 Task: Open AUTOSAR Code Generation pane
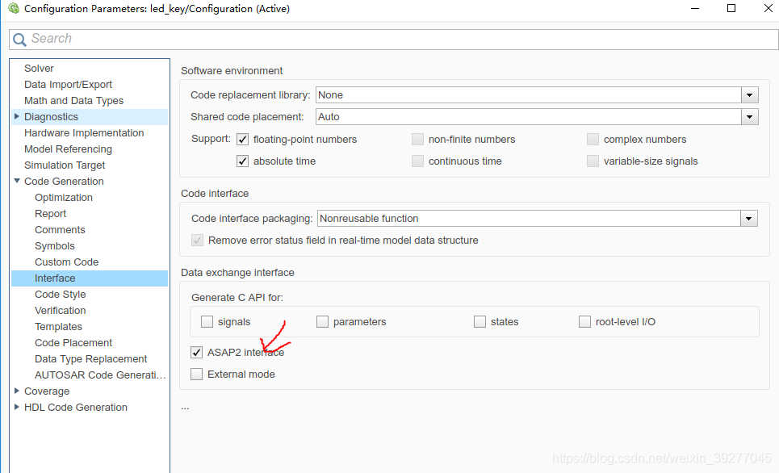click(100, 375)
